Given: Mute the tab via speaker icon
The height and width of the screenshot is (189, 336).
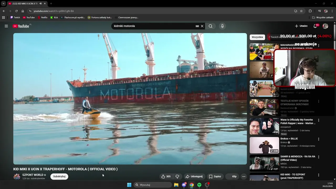Looking at the screenshot, I should click(x=40, y=3).
